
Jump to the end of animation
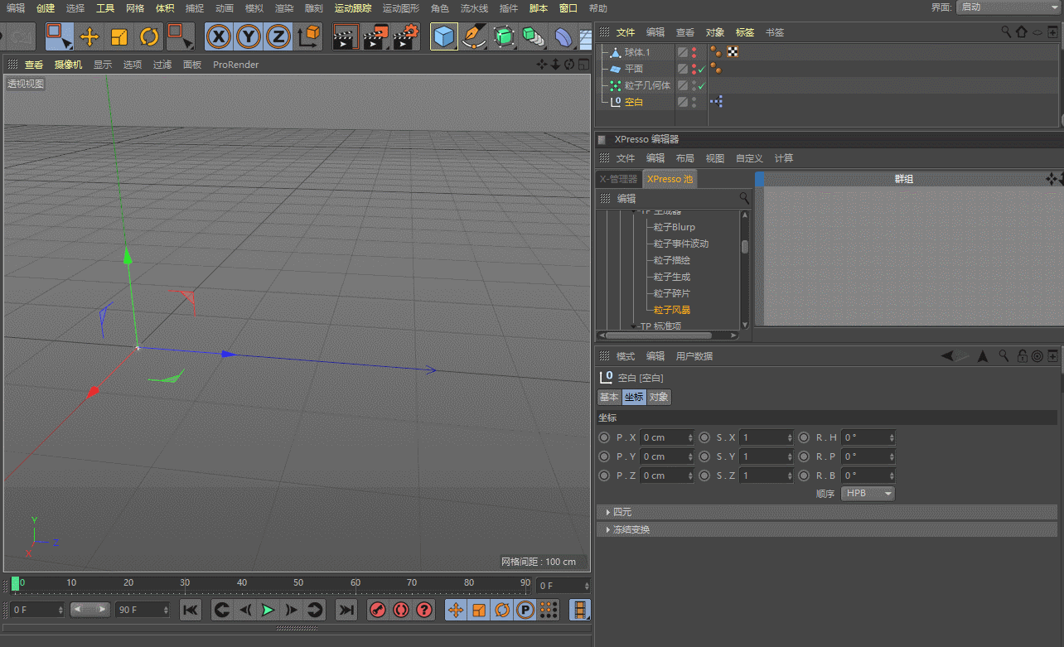346,610
